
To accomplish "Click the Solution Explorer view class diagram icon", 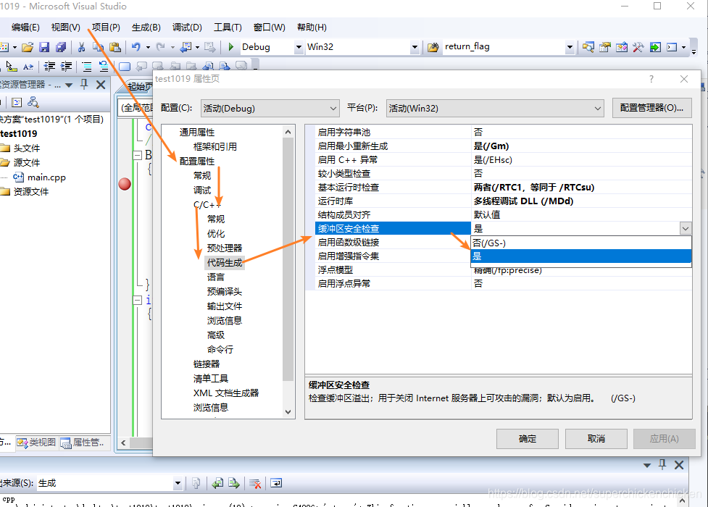I will pyautogui.click(x=33, y=102).
